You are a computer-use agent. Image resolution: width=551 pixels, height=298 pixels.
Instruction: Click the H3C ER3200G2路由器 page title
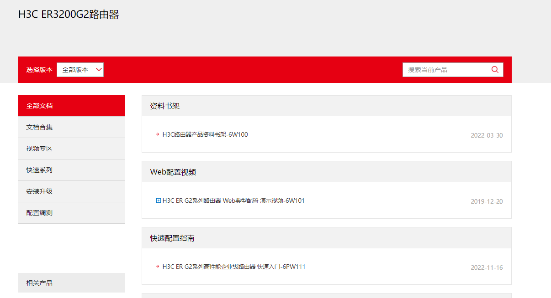point(69,15)
